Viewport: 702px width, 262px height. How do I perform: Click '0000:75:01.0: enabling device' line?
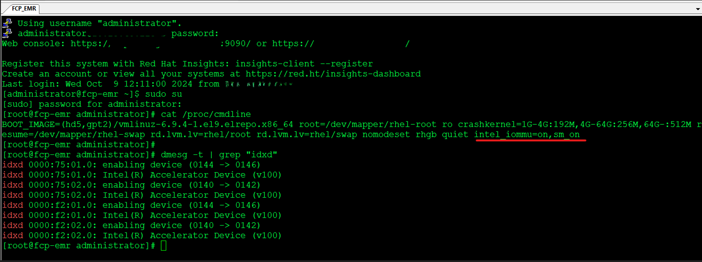click(131, 165)
